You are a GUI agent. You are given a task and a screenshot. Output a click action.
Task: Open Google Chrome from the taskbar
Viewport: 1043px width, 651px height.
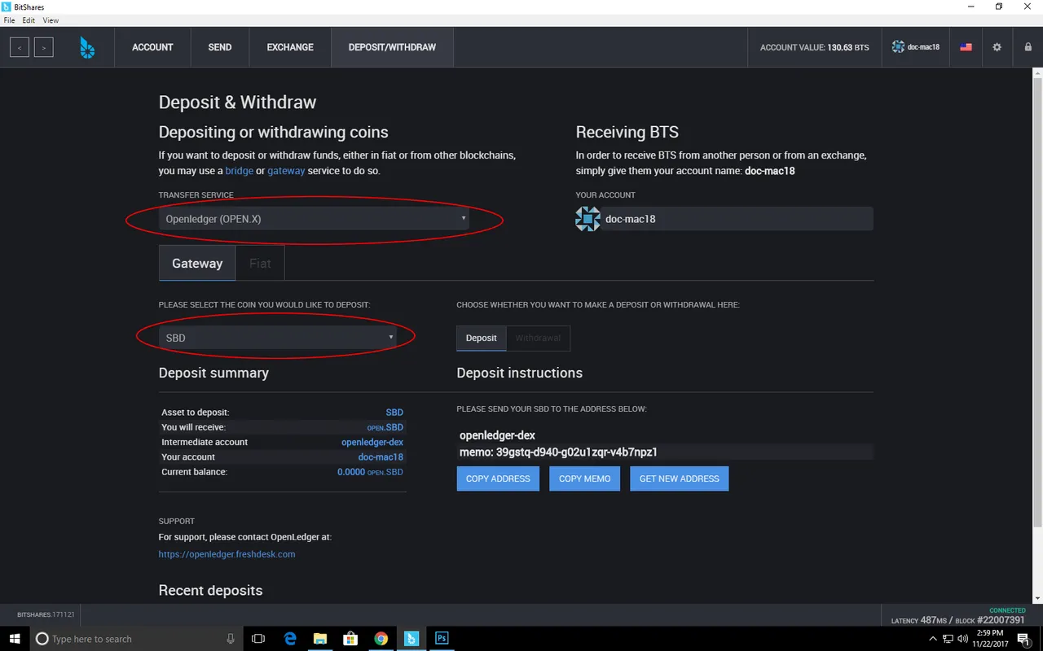[x=381, y=639]
